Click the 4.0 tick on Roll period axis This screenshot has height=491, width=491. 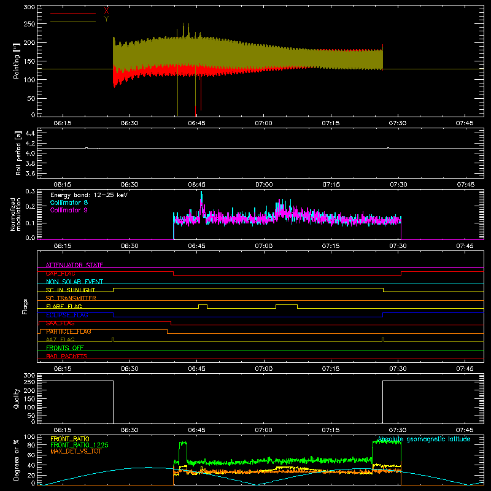(30, 153)
